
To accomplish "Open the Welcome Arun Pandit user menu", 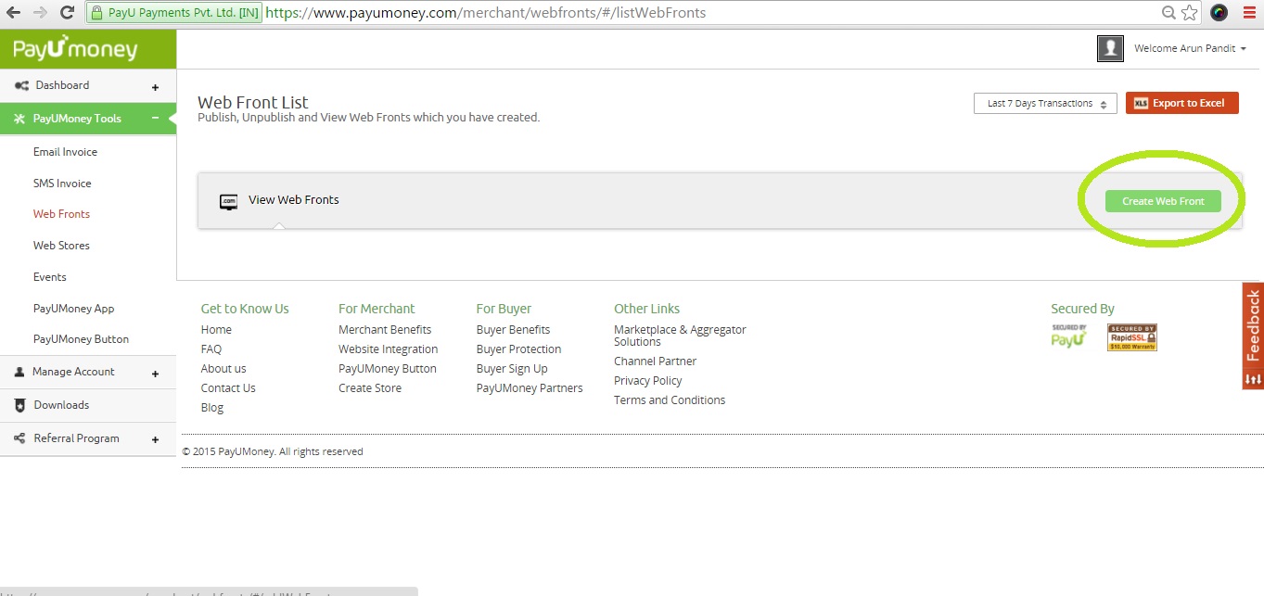I will (1190, 49).
